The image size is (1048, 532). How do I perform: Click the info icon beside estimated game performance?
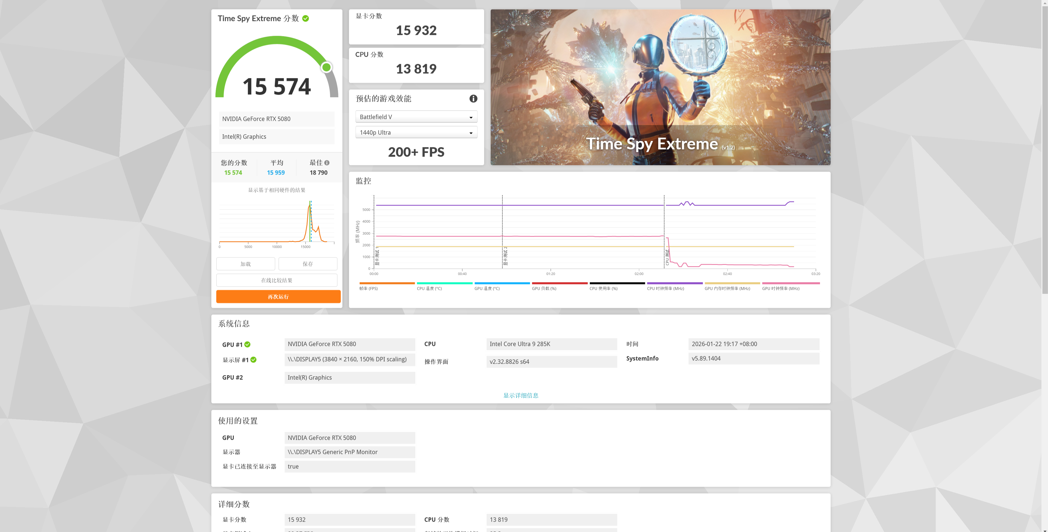473,98
